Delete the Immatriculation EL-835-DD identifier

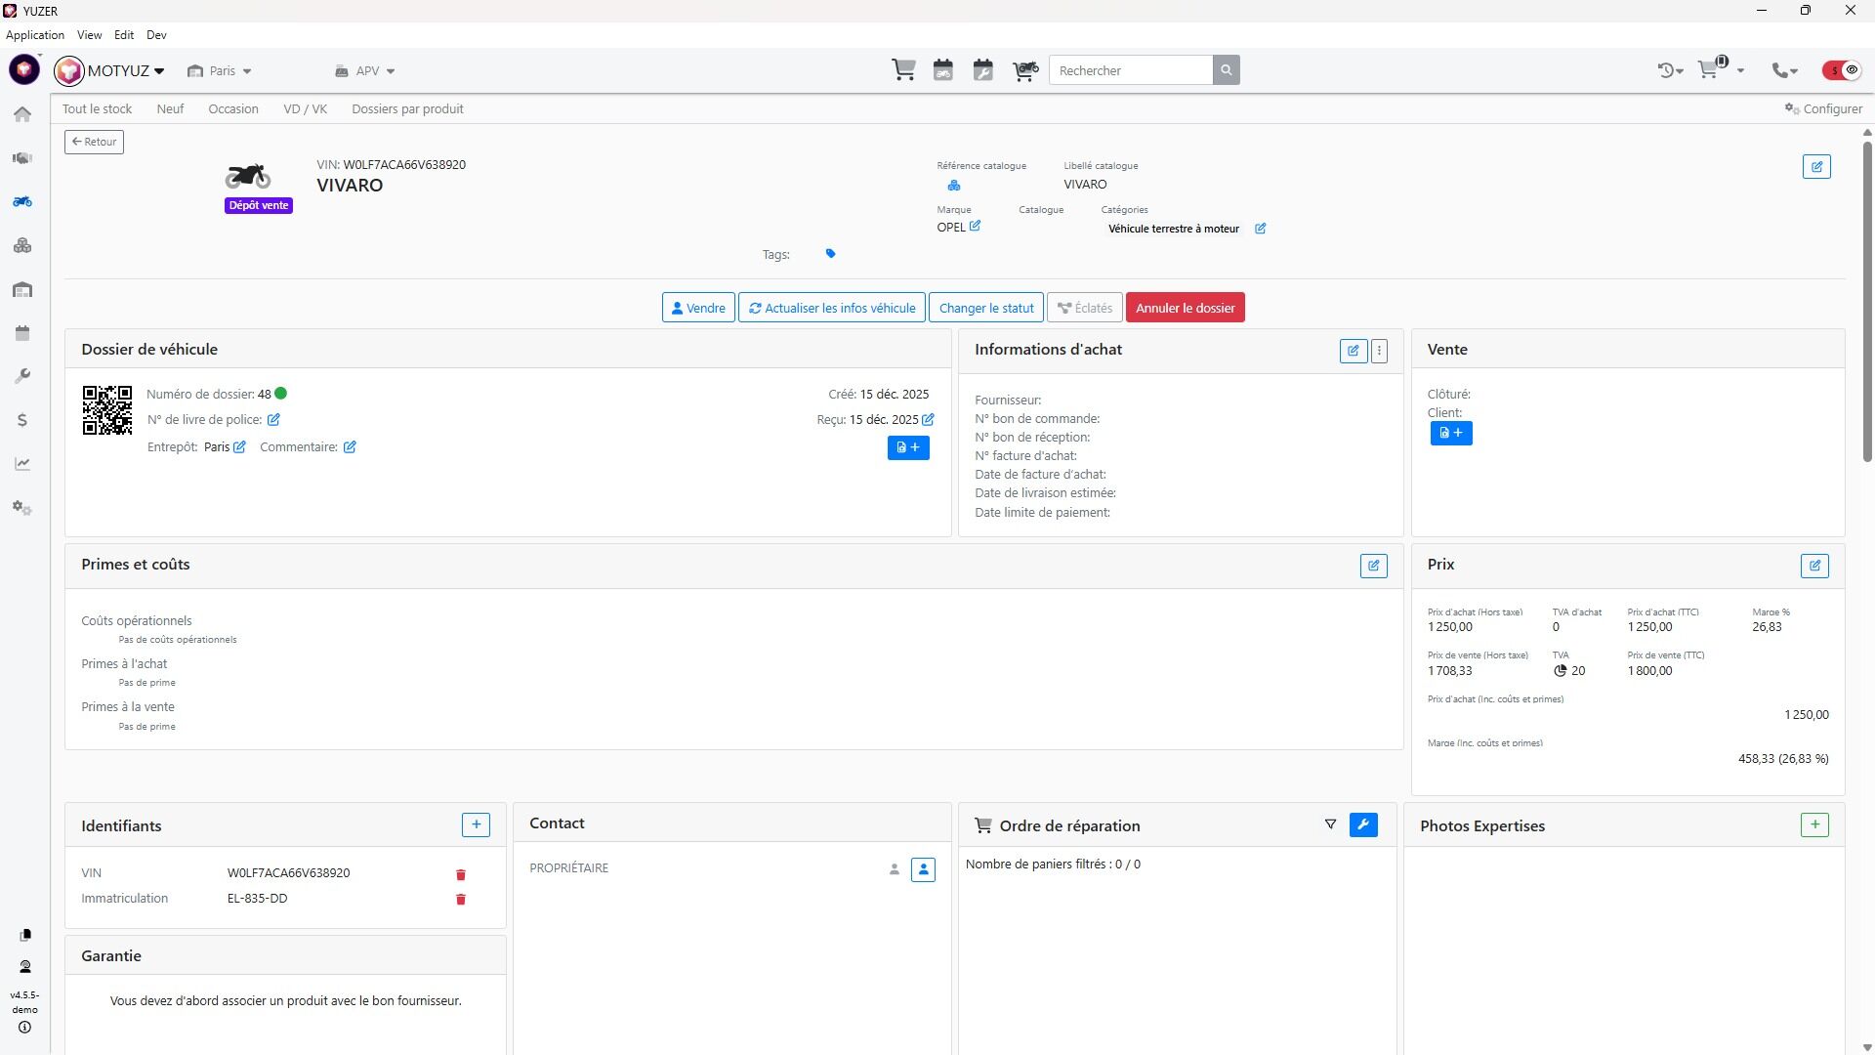pyautogui.click(x=461, y=900)
